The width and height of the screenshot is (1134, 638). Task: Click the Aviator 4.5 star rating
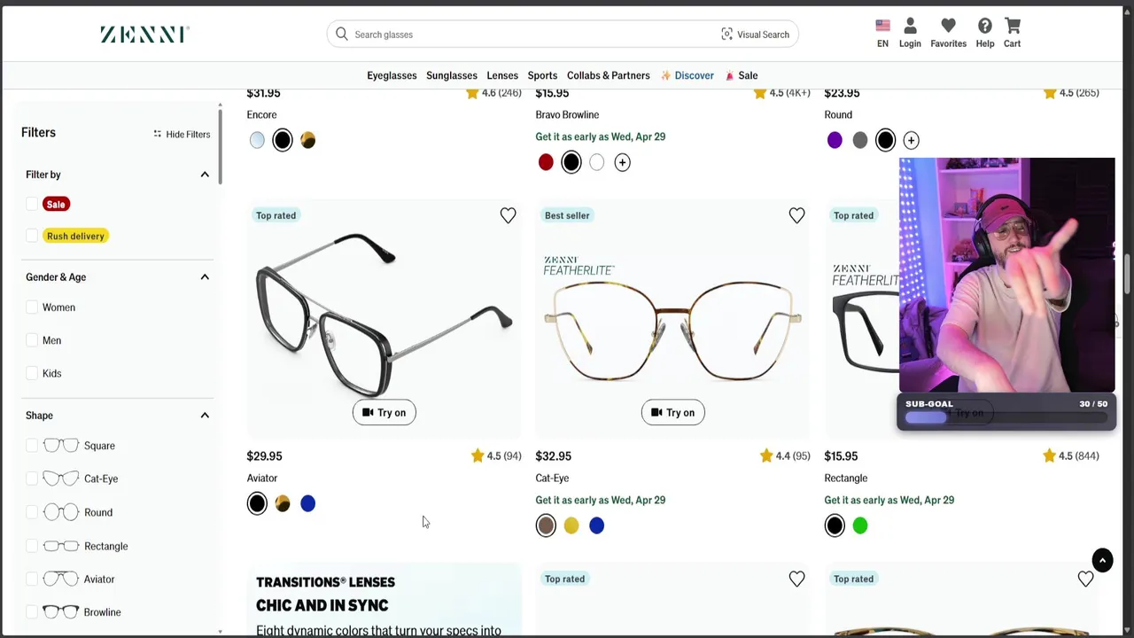point(496,455)
